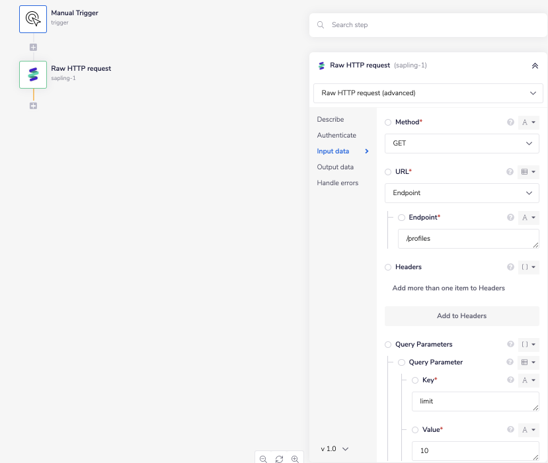Open the Authenticate tab
Image resolution: width=548 pixels, height=463 pixels.
(336, 136)
